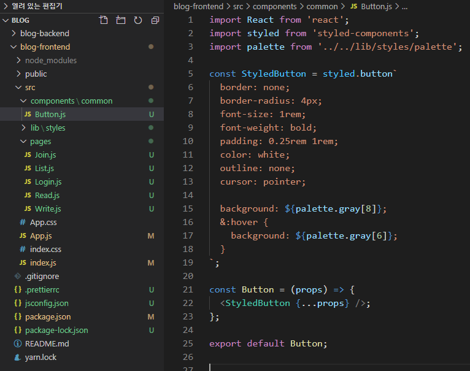This screenshot has height=371, width=470.
Task: Open App.js file
Action: (x=82, y=235)
